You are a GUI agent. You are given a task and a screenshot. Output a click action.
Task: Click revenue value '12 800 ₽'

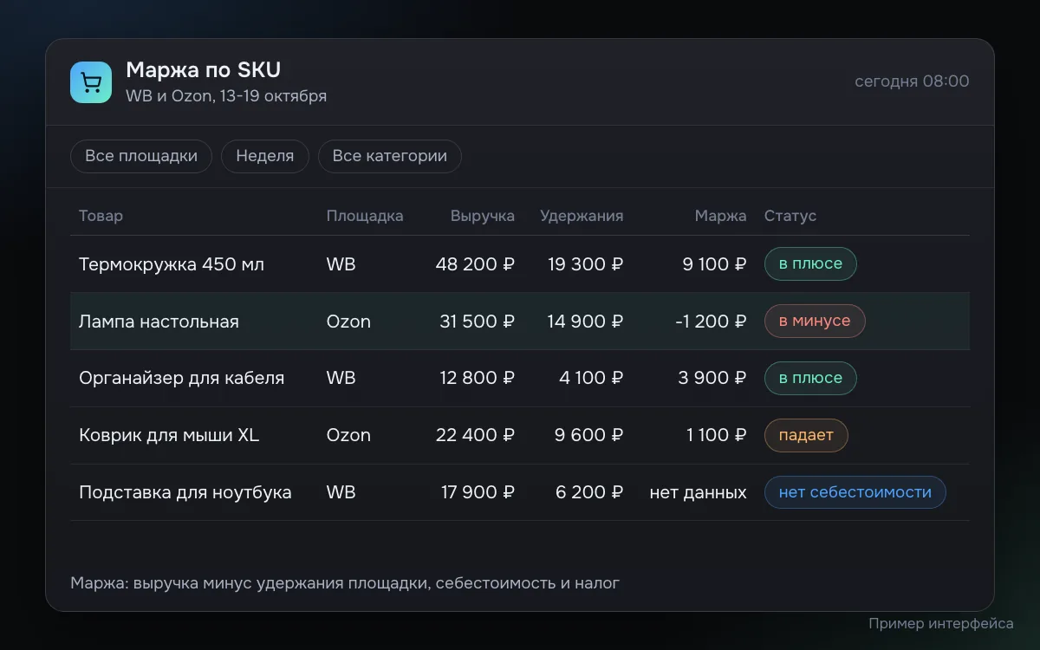coord(478,378)
